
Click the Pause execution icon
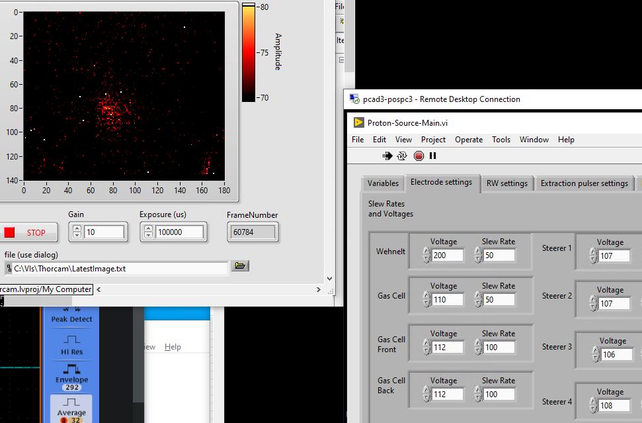pyautogui.click(x=433, y=156)
